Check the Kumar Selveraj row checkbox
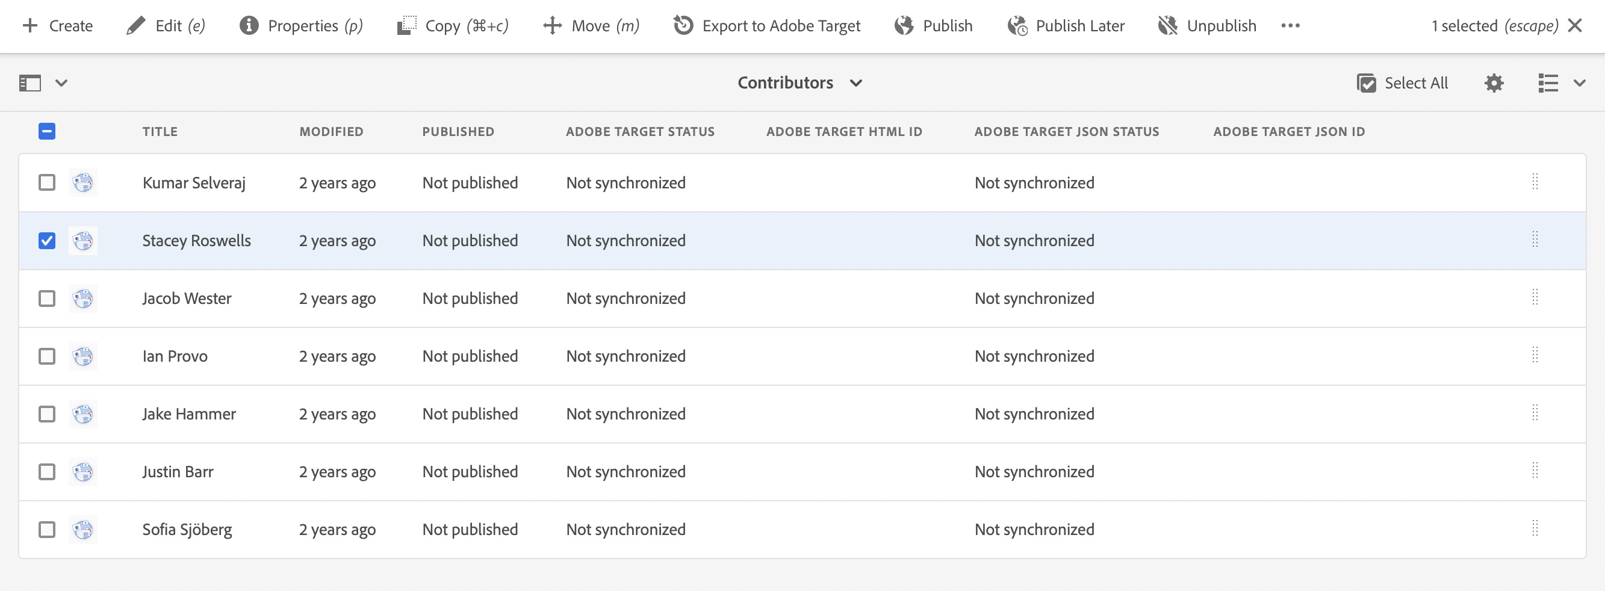 click(47, 182)
